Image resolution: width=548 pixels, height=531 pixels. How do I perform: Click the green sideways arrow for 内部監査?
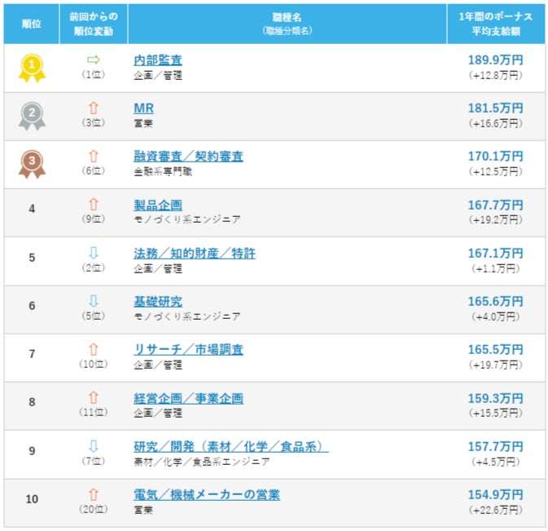[94, 60]
